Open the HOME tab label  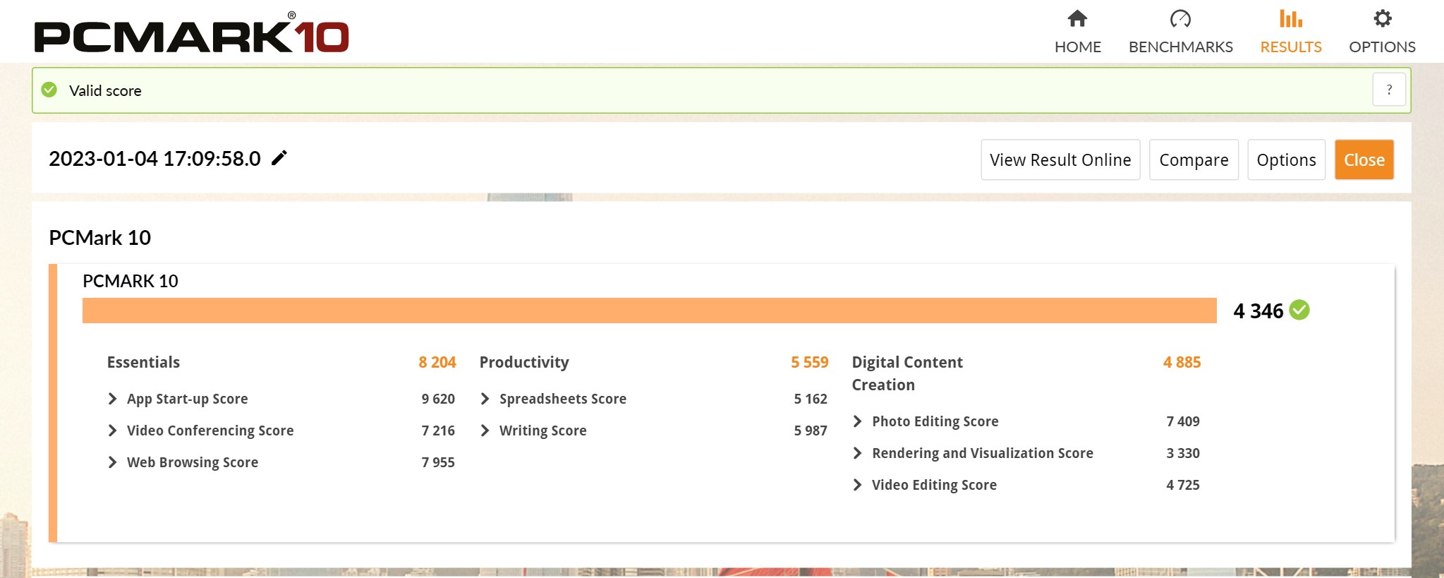click(1077, 47)
